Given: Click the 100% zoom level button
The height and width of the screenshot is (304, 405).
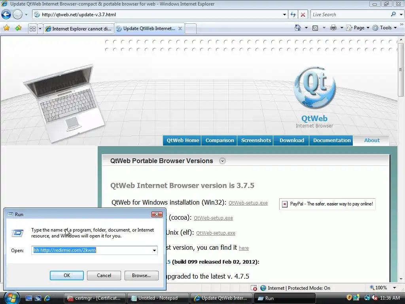Looking at the screenshot, I should click(379, 288).
